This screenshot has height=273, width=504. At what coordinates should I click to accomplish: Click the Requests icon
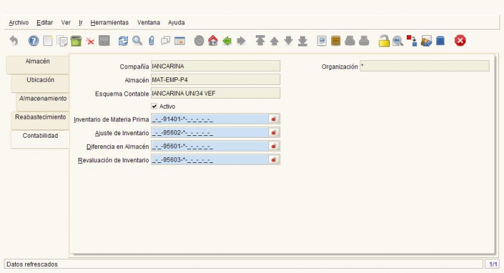point(427,41)
